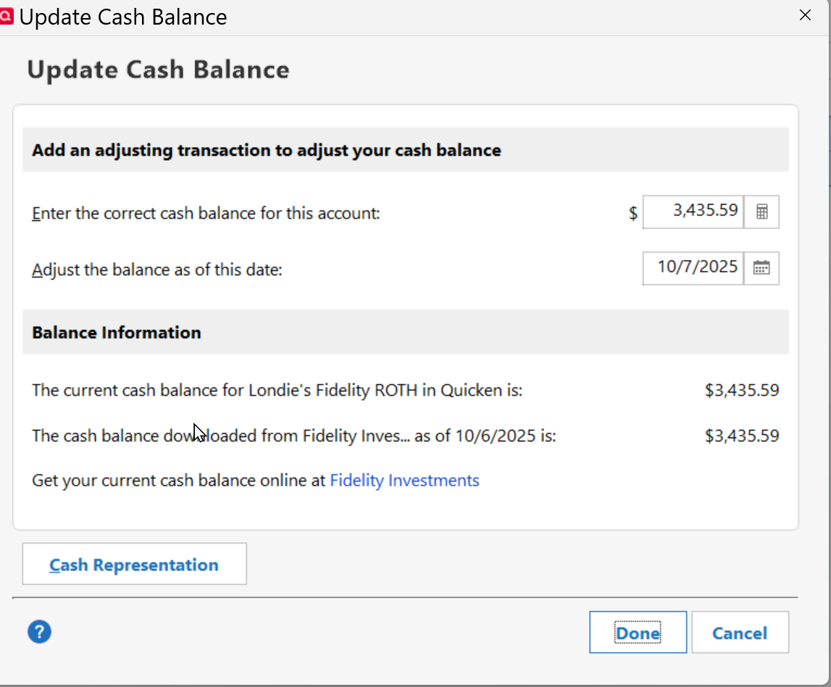Click the window title bar text
Image resolution: width=831 pixels, height=687 pixels.
click(x=123, y=17)
